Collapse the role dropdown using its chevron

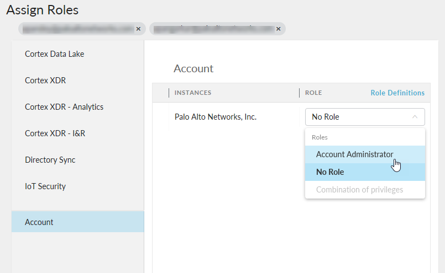(415, 117)
